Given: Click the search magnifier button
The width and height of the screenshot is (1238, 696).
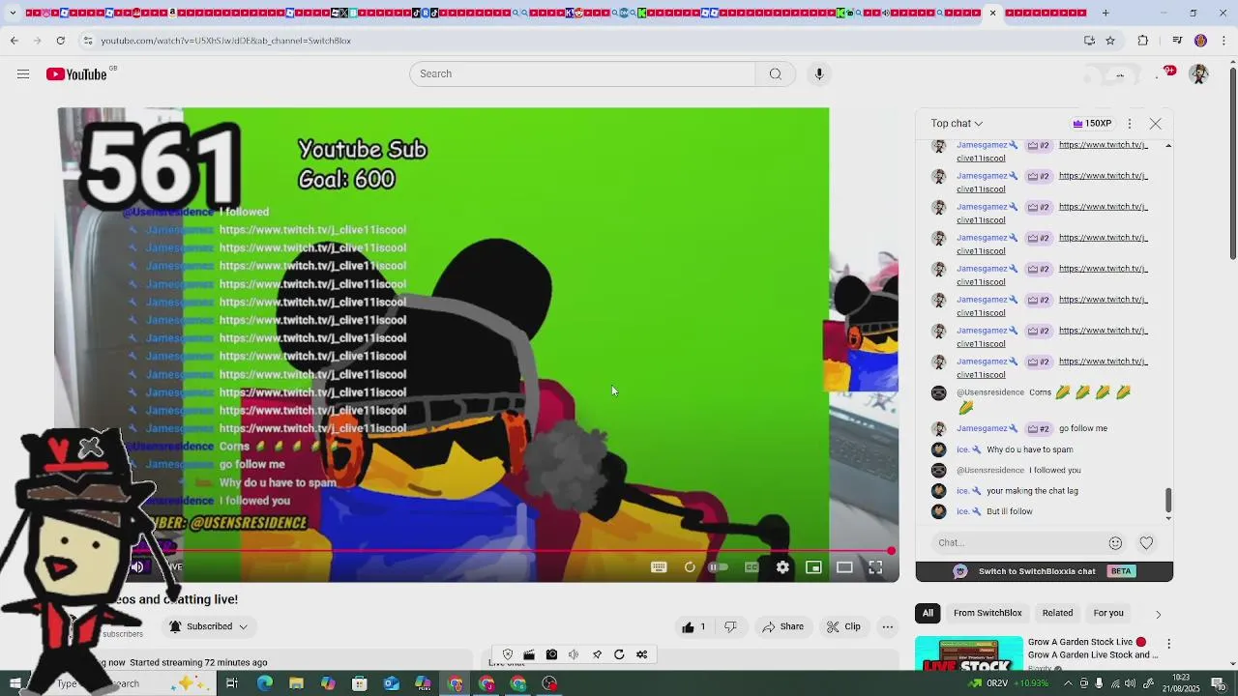Looking at the screenshot, I should pyautogui.click(x=776, y=74).
